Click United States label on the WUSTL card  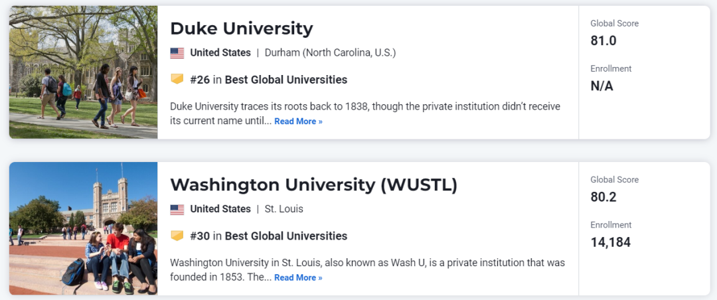pos(220,210)
